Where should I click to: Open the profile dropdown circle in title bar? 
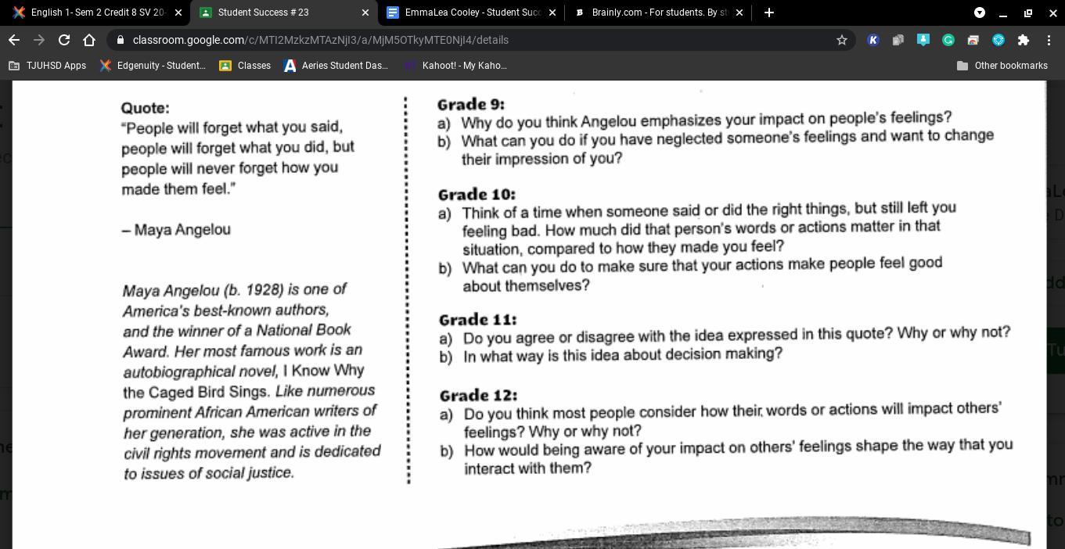click(979, 13)
